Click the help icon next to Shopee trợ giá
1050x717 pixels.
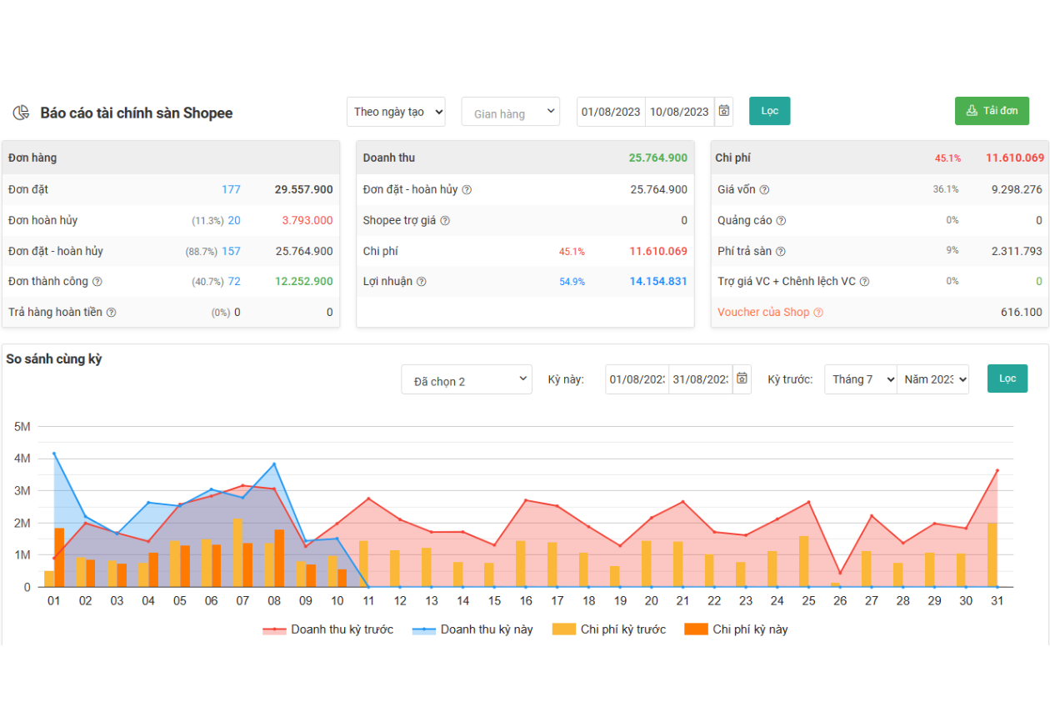(x=445, y=221)
